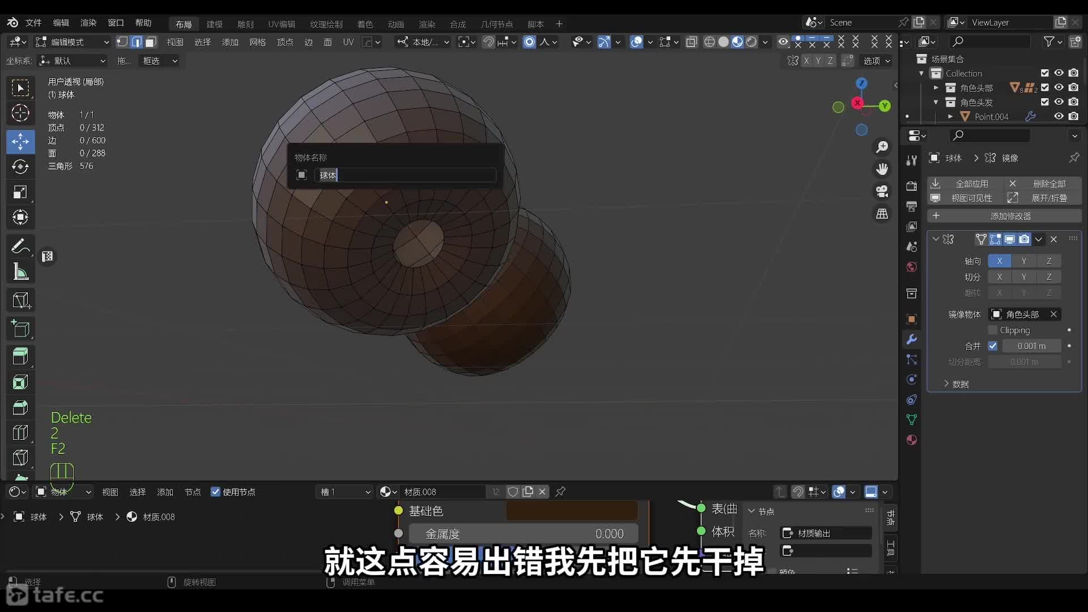Click 展开/折叠 button
Image resolution: width=1088 pixels, height=612 pixels.
[x=1043, y=198]
